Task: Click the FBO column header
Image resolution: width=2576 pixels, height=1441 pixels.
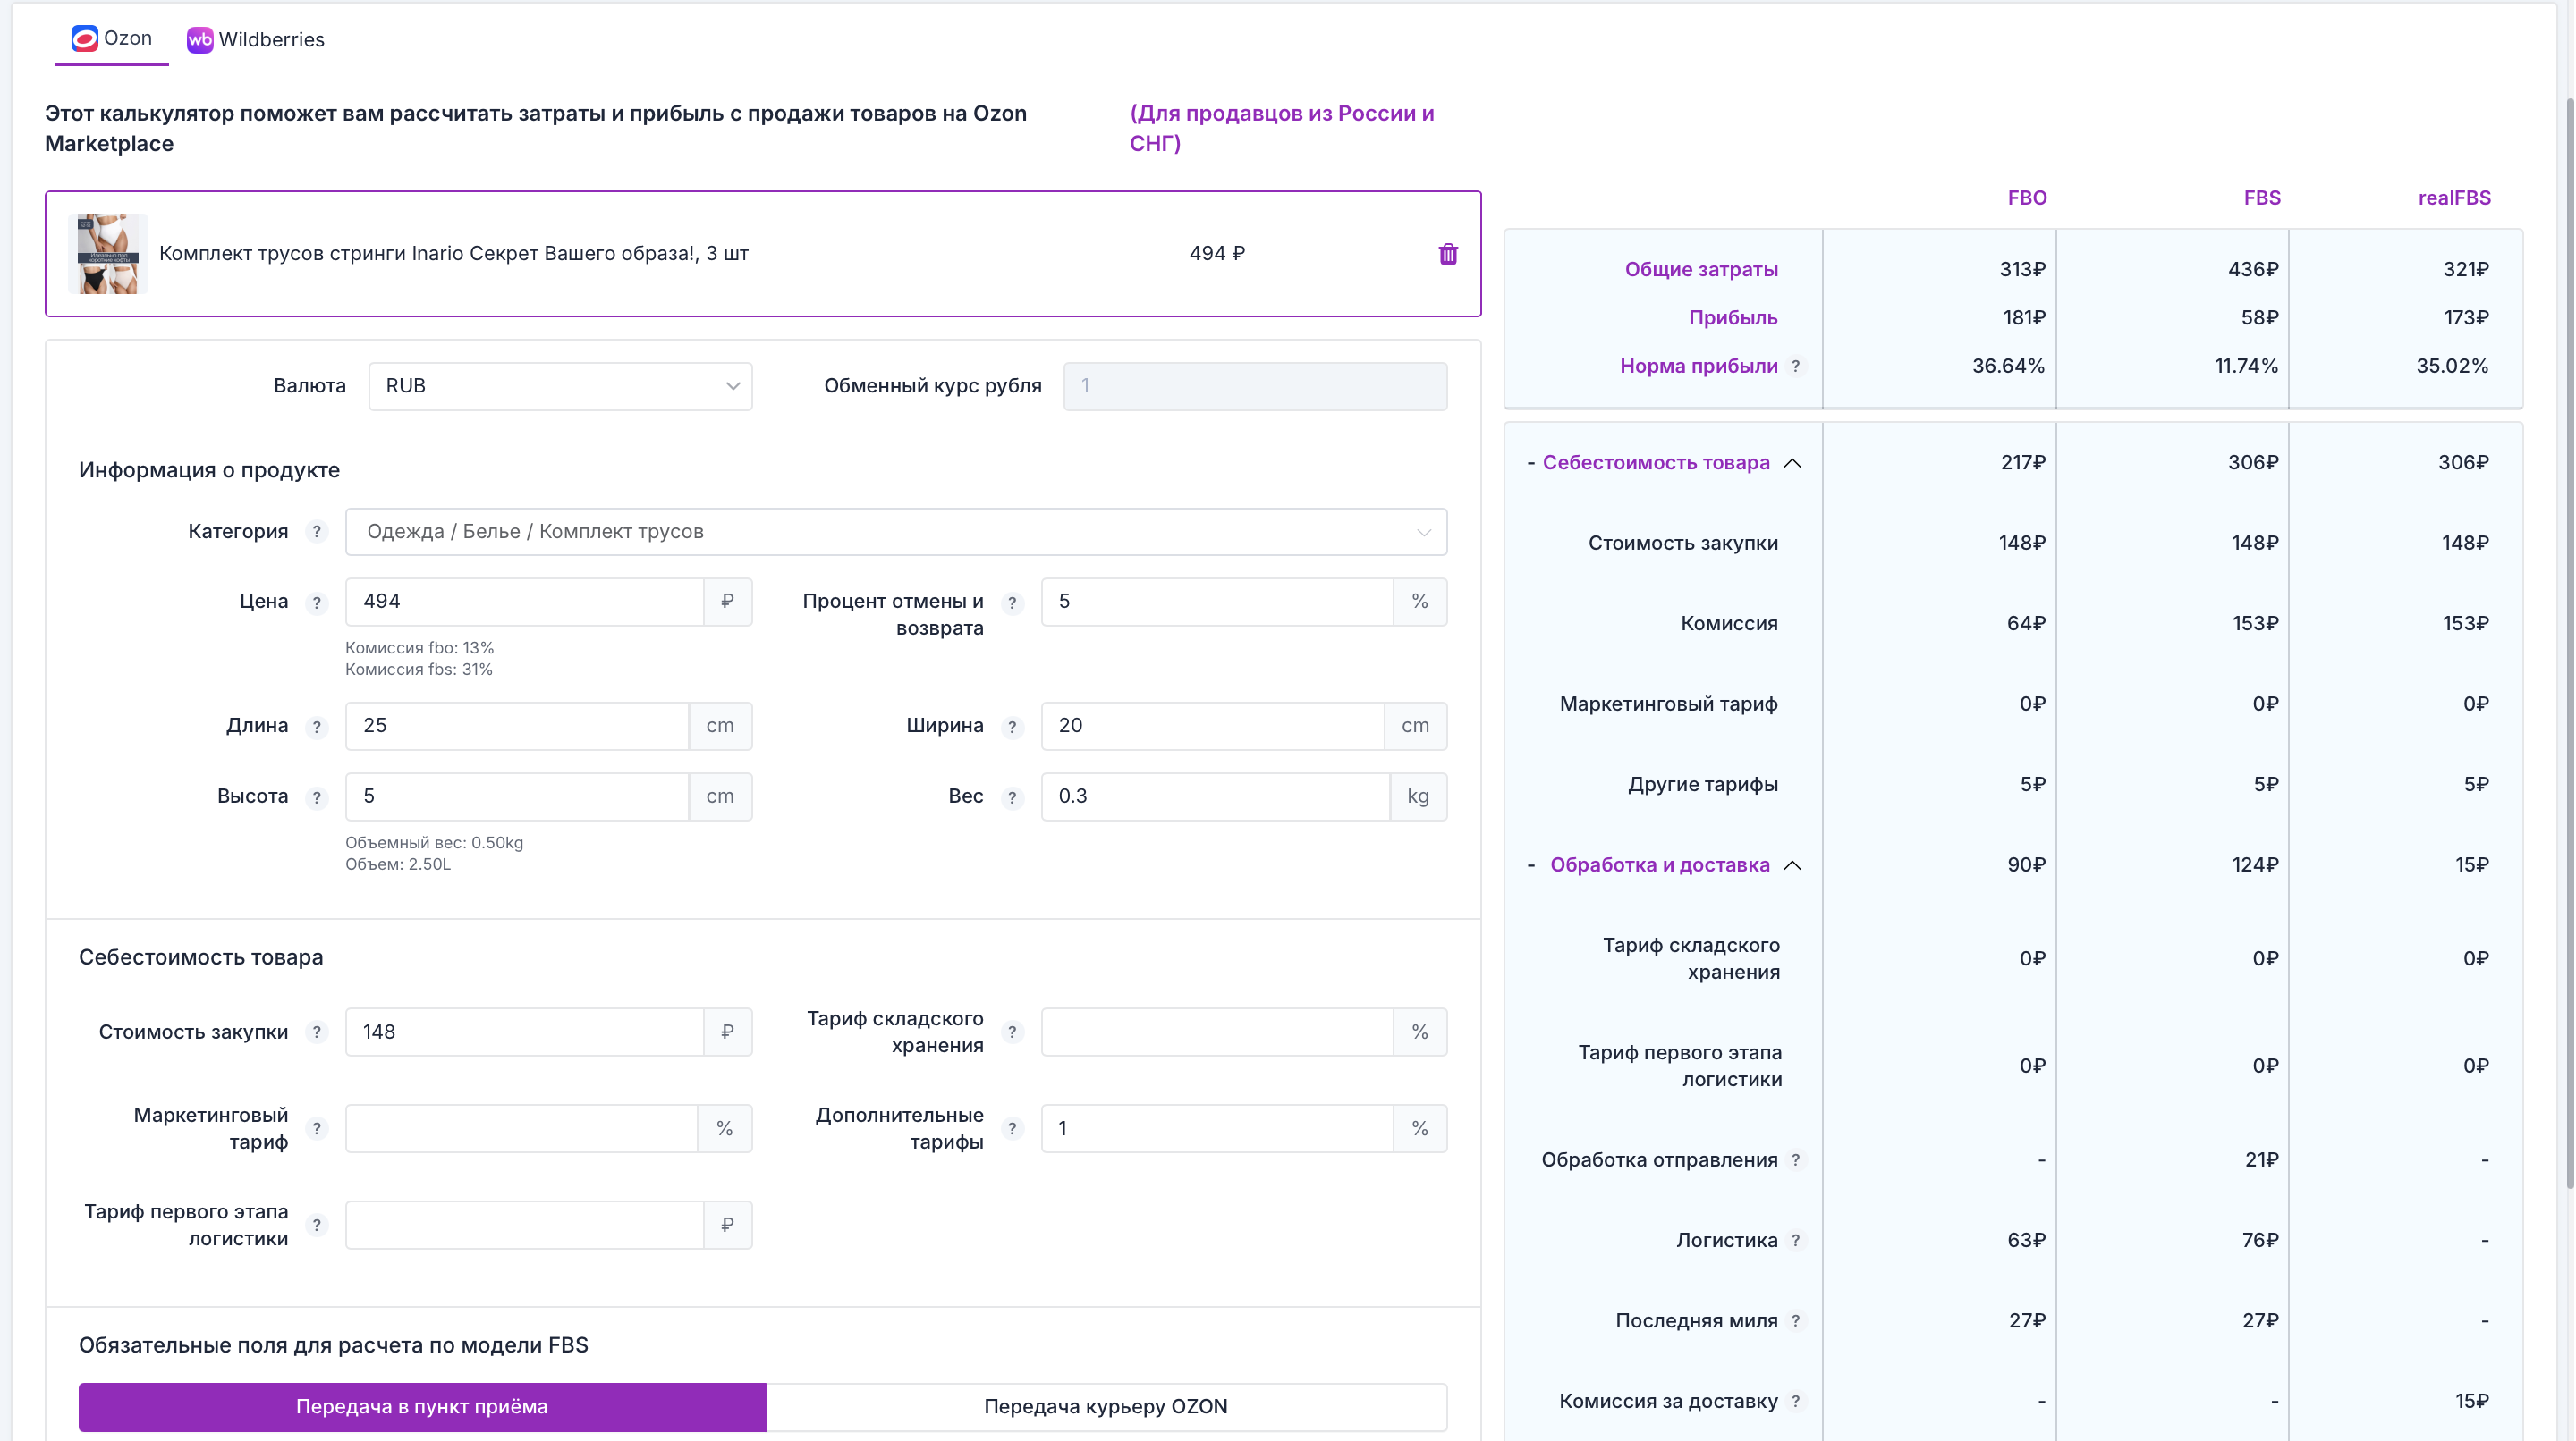Action: [x=2027, y=198]
